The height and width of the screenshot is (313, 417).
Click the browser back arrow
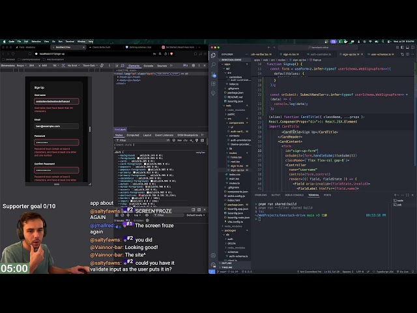3,53
